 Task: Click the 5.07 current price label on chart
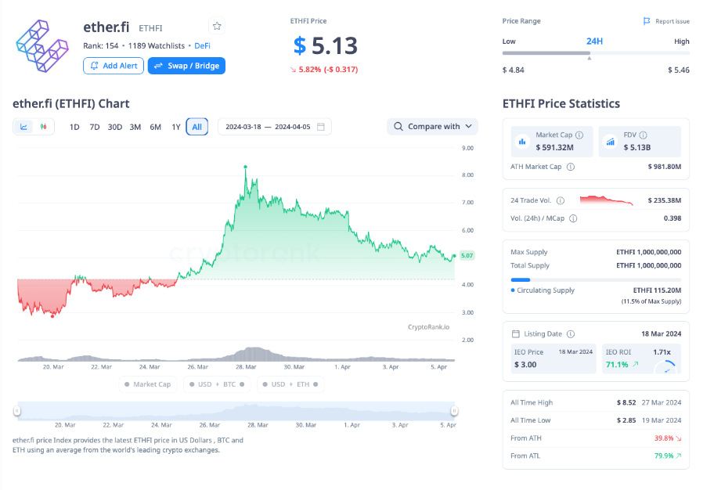(x=467, y=255)
